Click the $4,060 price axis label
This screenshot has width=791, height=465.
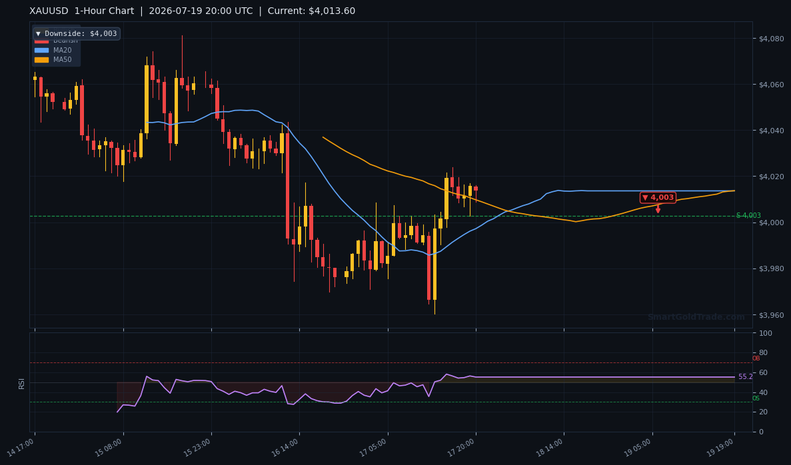(771, 85)
